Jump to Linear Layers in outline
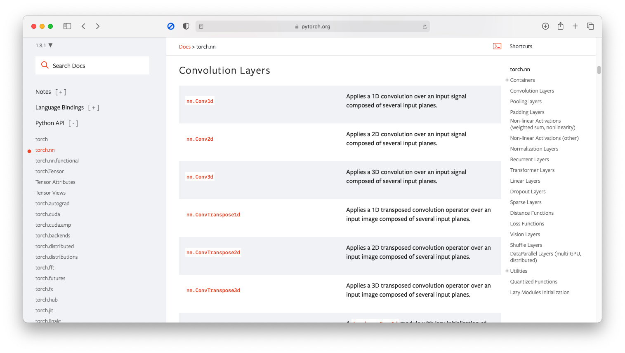 point(525,181)
